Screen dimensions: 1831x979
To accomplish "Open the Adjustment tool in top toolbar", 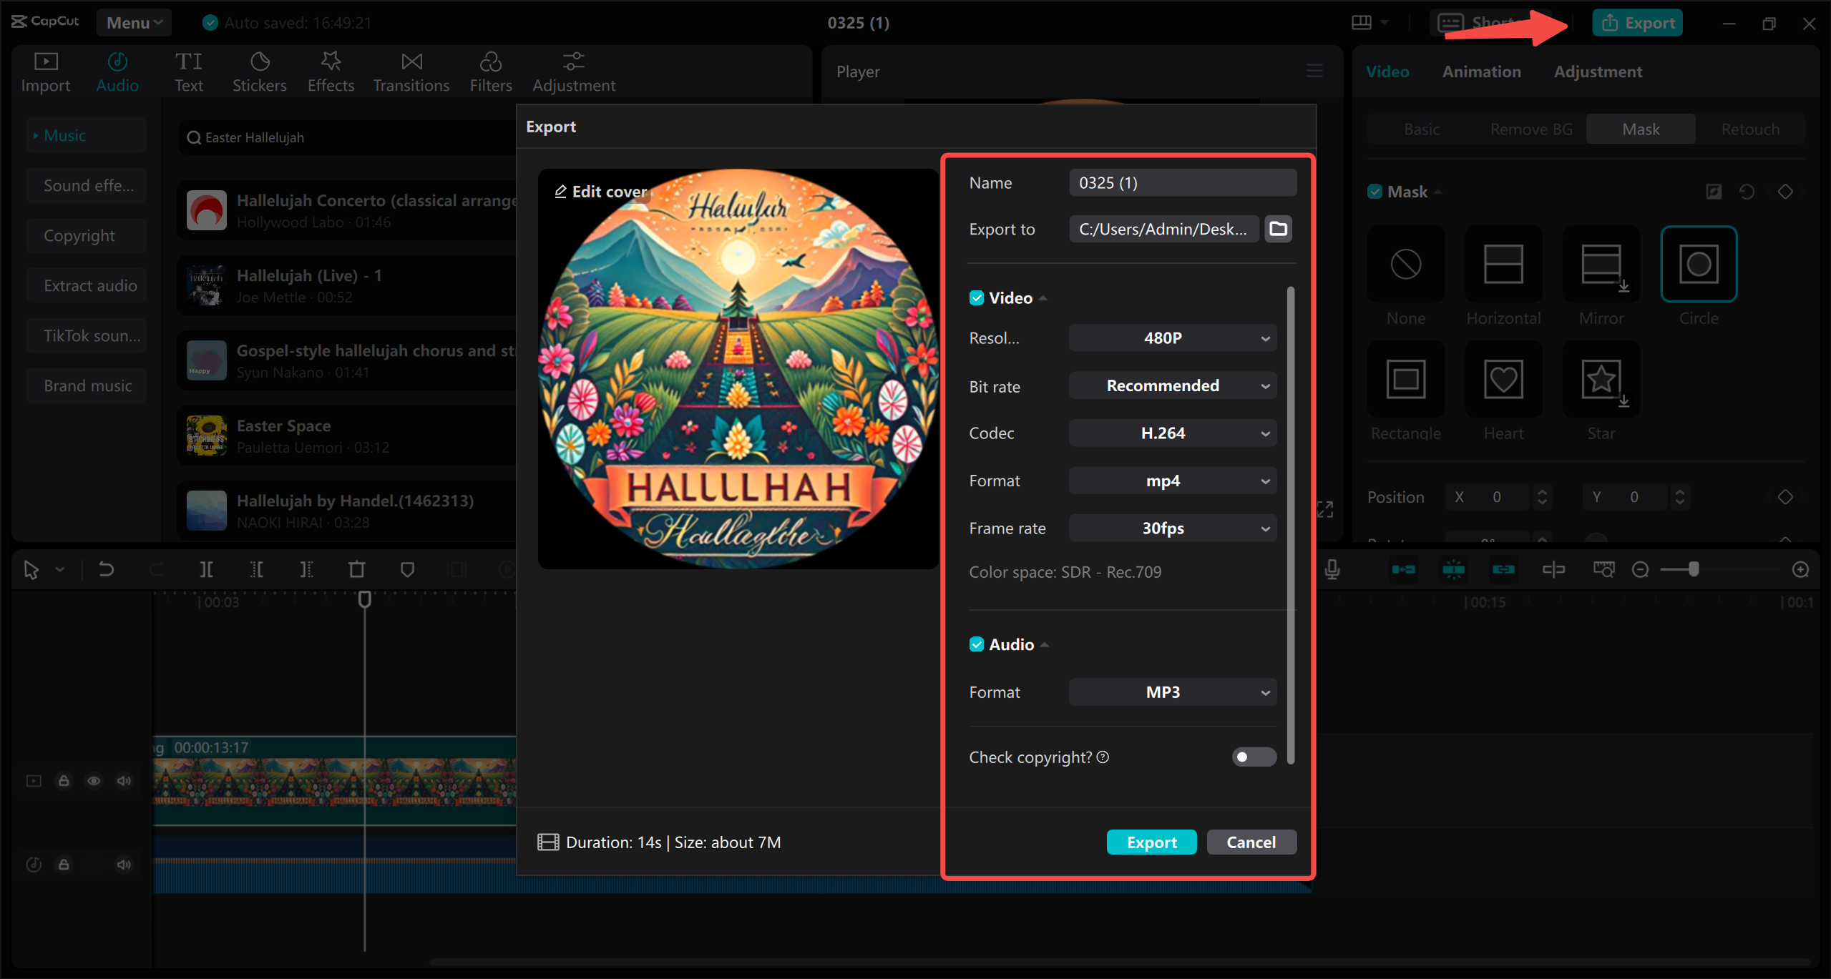I will pos(574,72).
